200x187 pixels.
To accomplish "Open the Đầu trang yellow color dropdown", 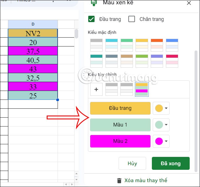I will click(x=162, y=108).
